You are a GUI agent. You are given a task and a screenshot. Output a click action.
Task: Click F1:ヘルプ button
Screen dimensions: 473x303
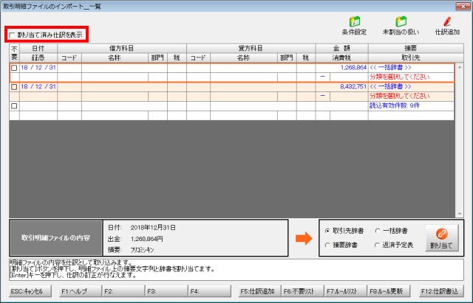click(x=81, y=291)
